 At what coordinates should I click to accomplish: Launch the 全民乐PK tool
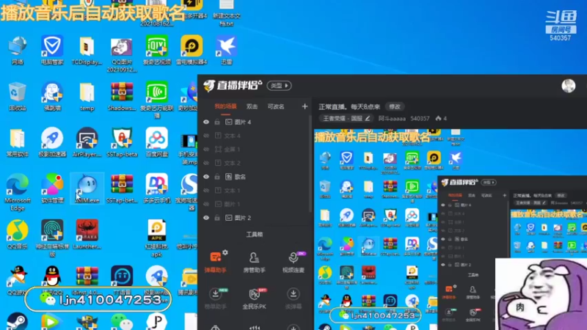[254, 298]
